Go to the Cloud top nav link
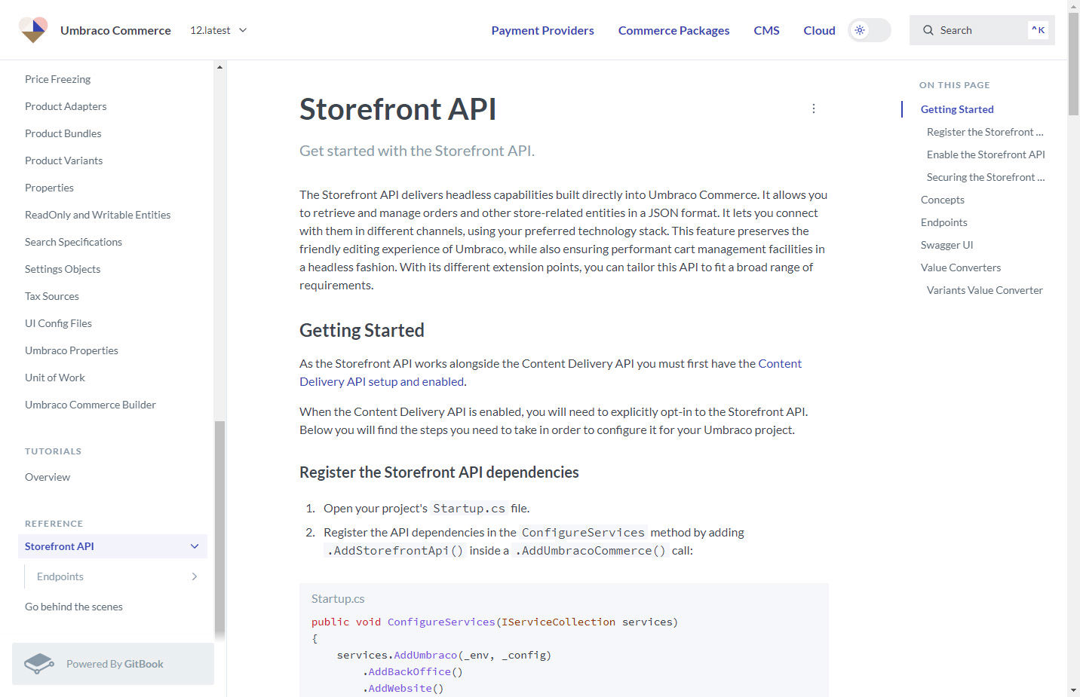The width and height of the screenshot is (1080, 697). pos(819,30)
